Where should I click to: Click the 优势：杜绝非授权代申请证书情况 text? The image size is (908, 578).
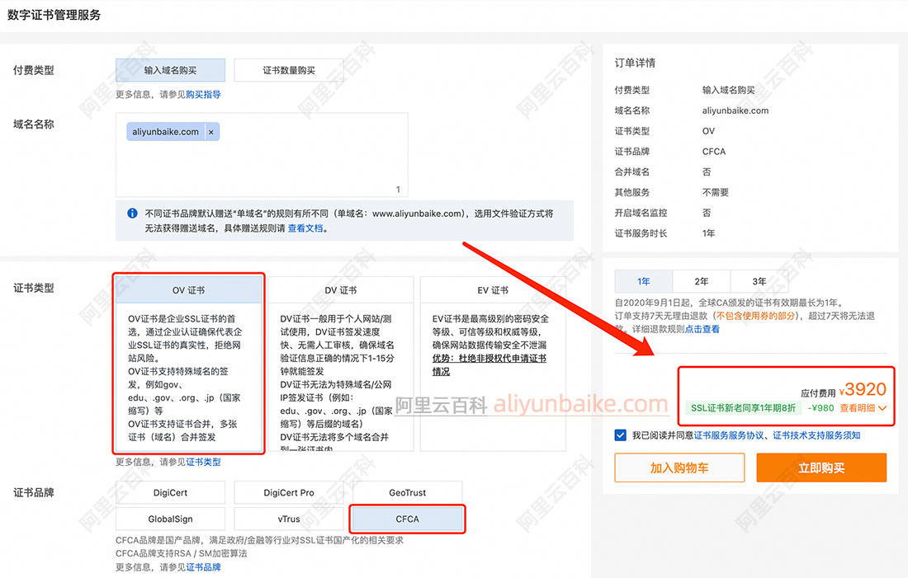pos(489,365)
